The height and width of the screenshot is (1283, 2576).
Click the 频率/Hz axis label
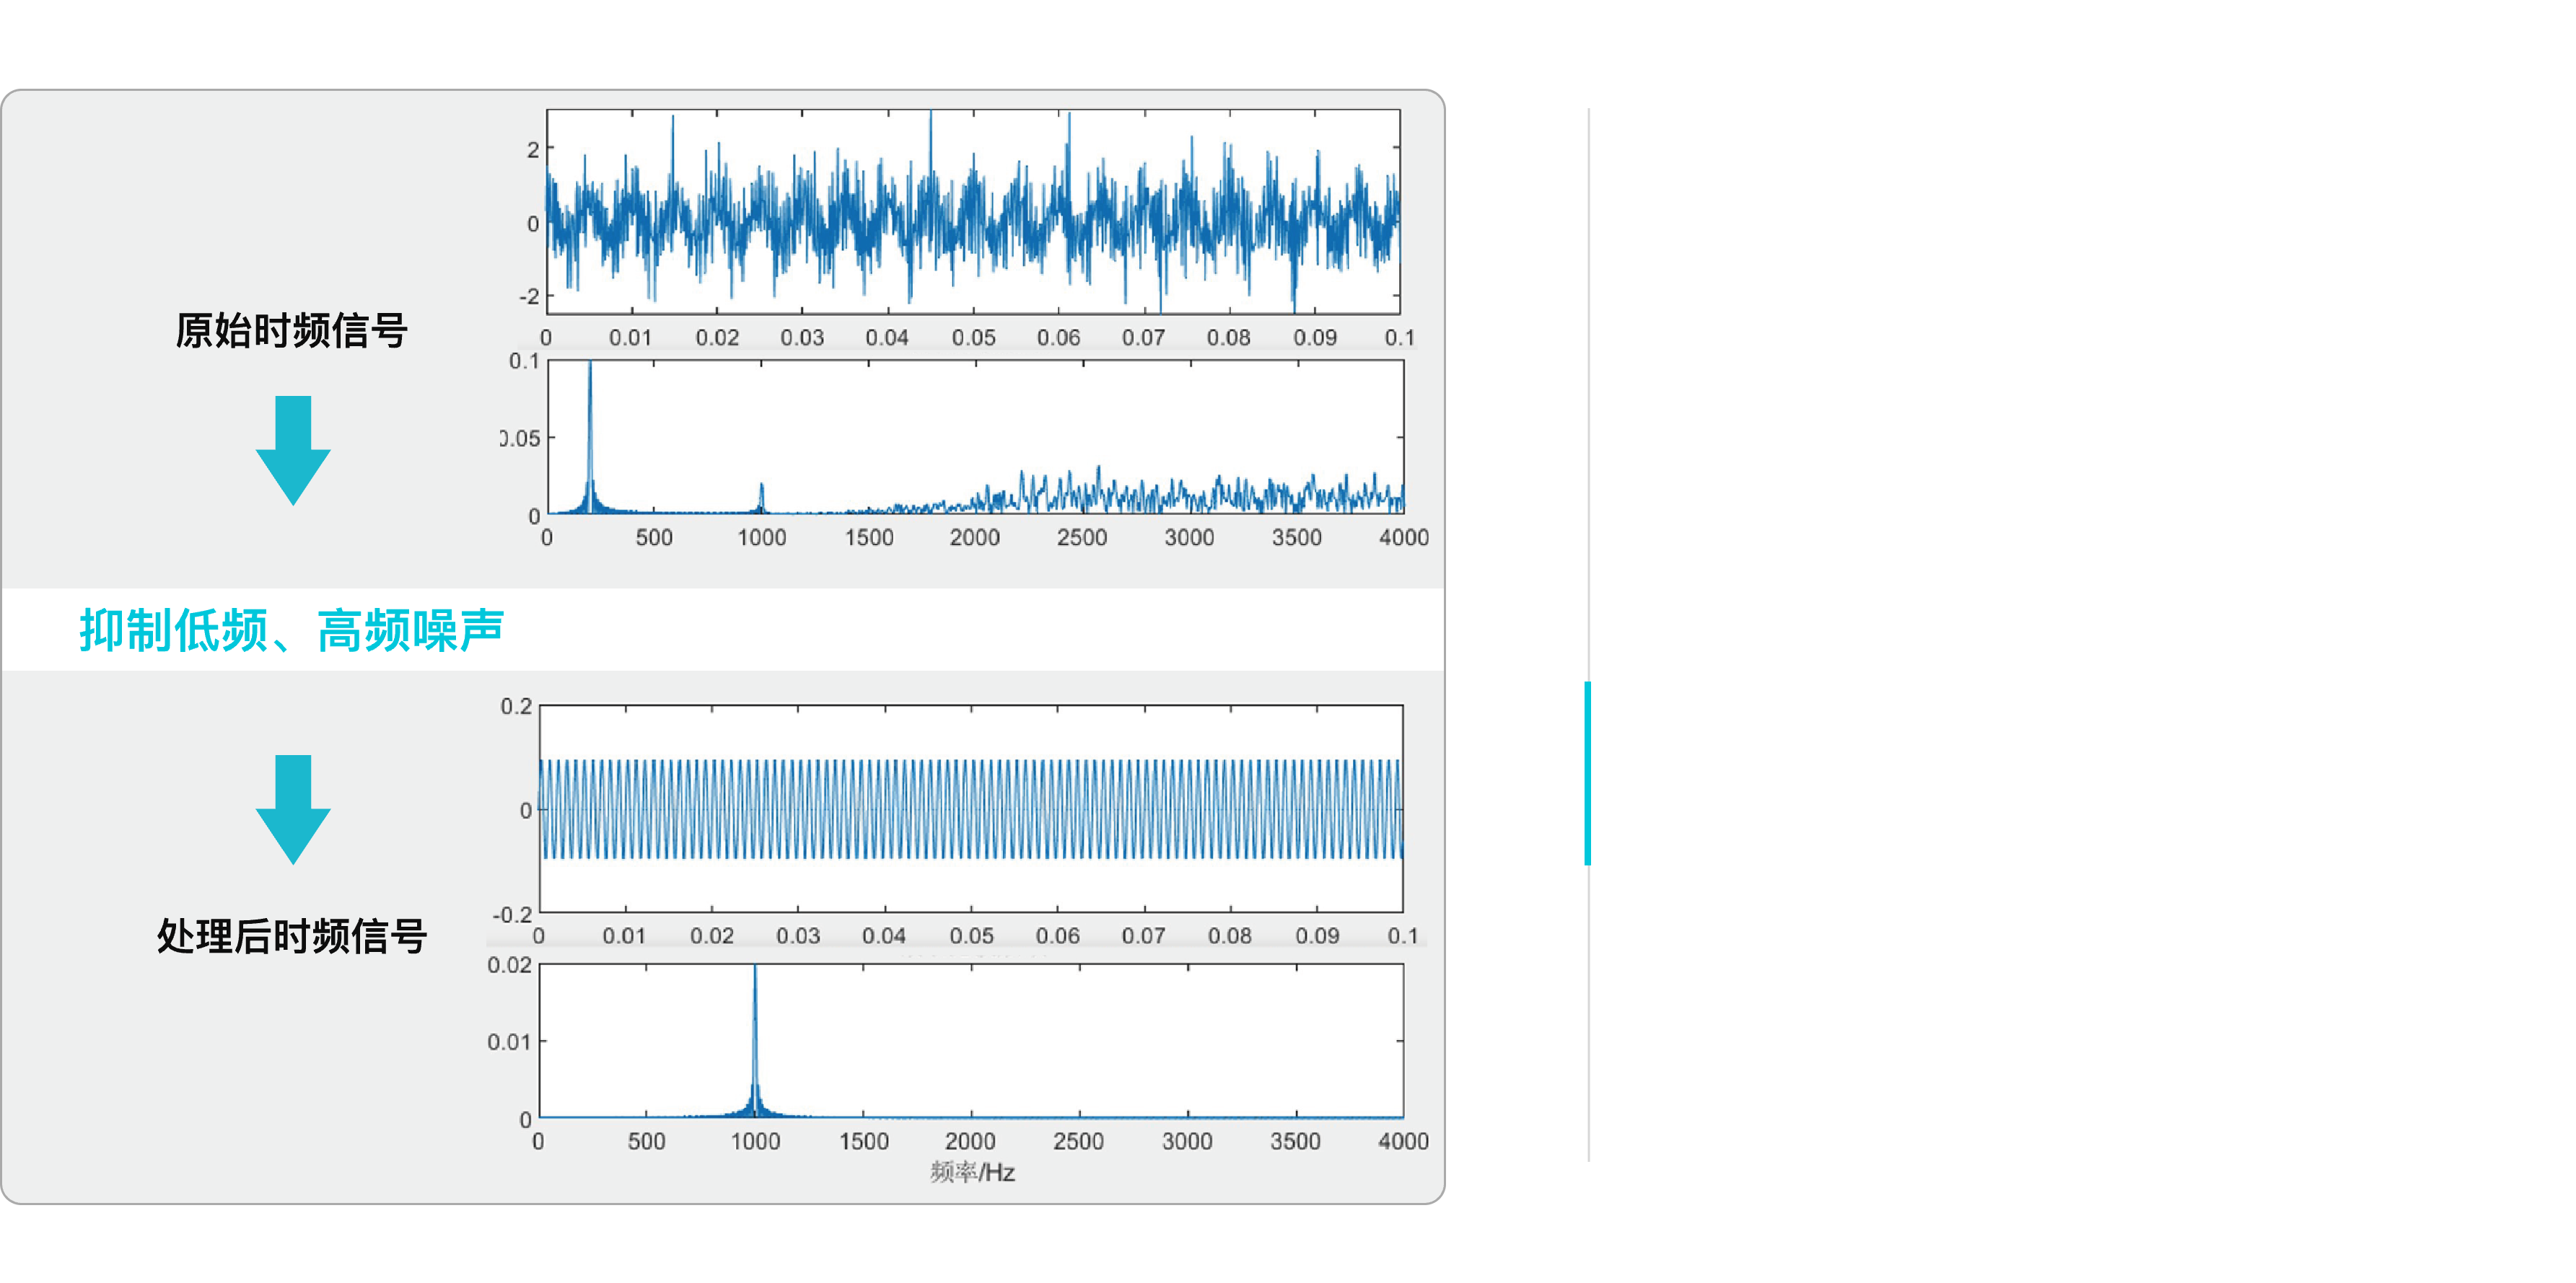pos(972,1172)
